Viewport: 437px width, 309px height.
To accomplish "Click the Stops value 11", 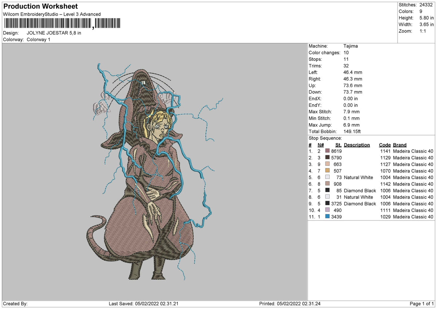I will tap(346, 59).
